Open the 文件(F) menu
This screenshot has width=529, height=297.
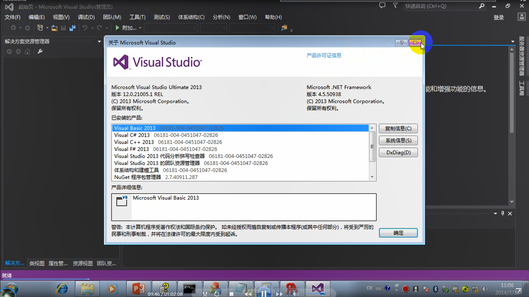coord(12,17)
